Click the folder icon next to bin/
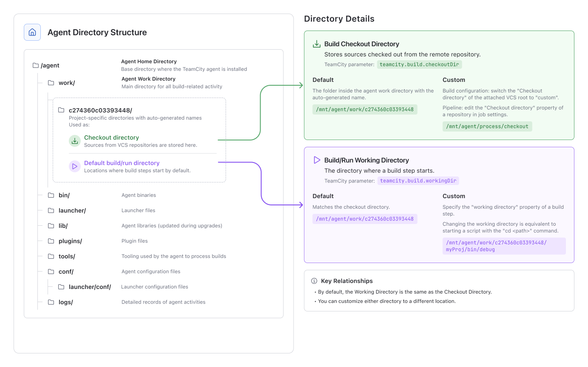 coord(51,195)
